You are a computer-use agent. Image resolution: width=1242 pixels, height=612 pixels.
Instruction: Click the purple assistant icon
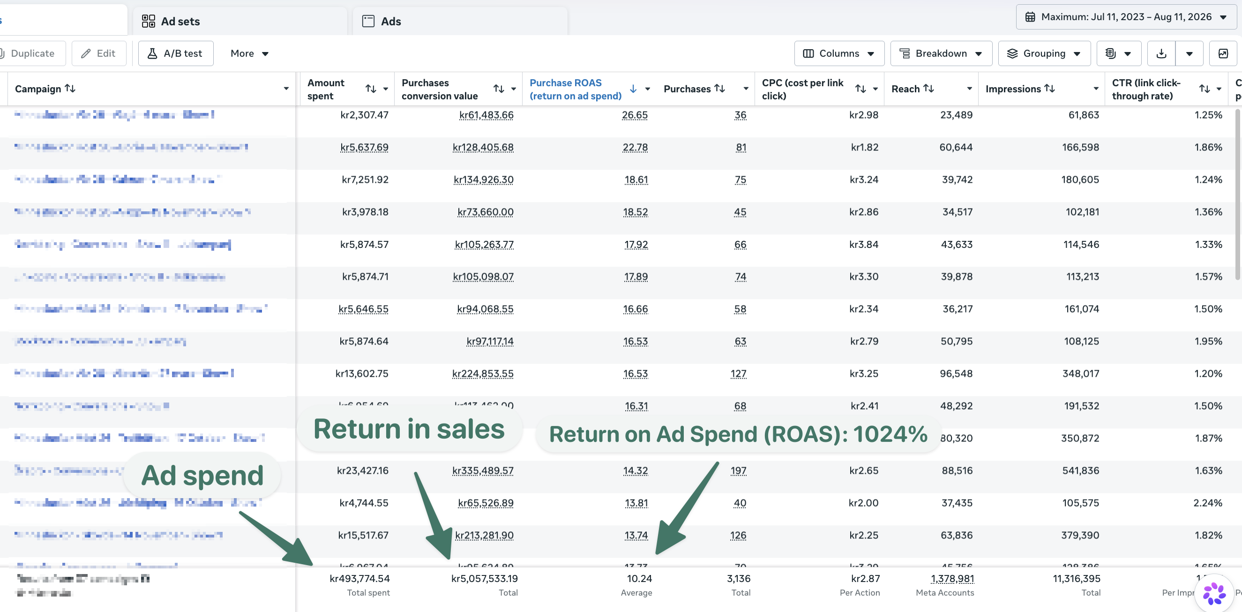pyautogui.click(x=1213, y=593)
